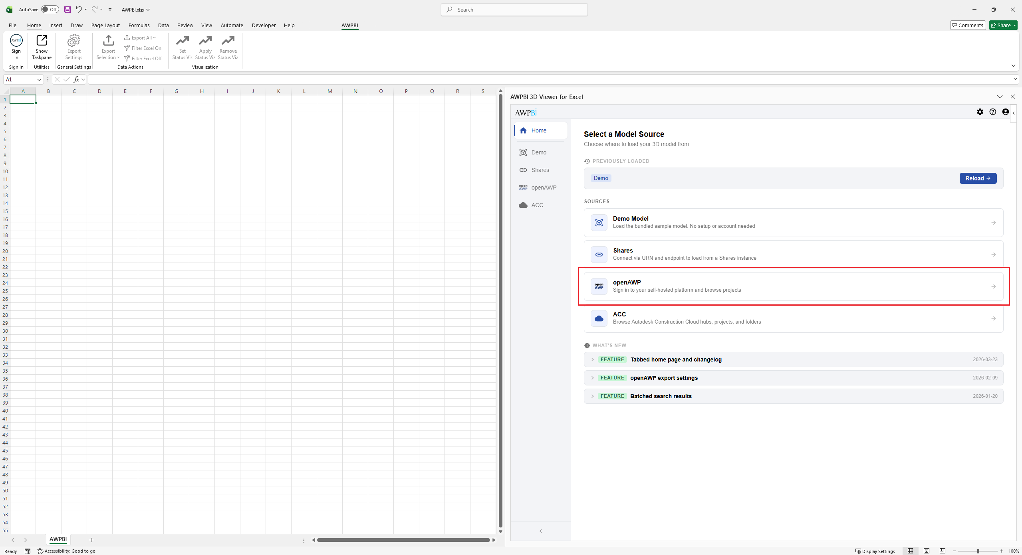Click the Demo Model cube icon
Viewport: 1022px width, 555px height.
pyautogui.click(x=599, y=223)
